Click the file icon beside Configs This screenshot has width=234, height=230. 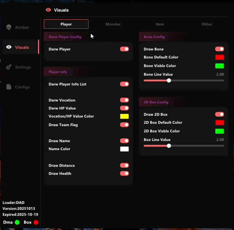pyautogui.click(x=9, y=87)
